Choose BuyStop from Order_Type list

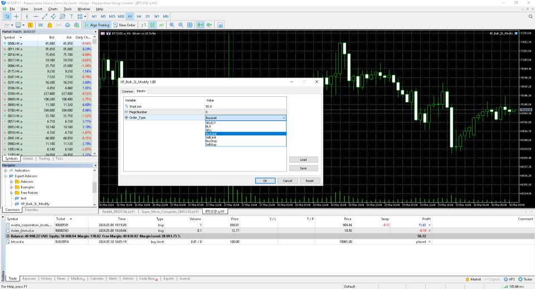tap(245, 141)
